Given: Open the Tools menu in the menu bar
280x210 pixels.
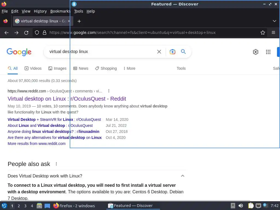Looking at the screenshot, I should [x=78, y=11].
